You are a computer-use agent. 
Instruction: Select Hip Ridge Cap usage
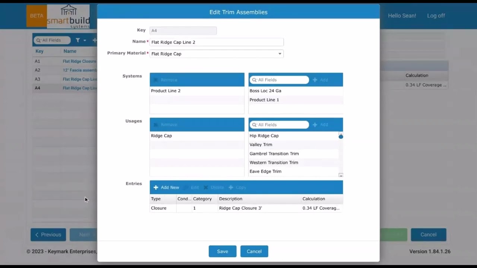pos(294,136)
